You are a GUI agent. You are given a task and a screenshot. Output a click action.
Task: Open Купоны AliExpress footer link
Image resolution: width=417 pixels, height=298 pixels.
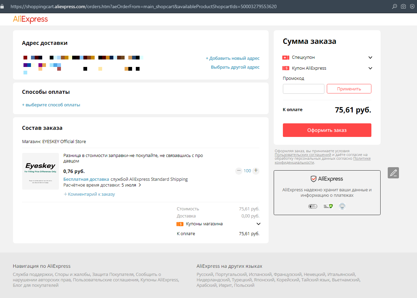[159, 280]
